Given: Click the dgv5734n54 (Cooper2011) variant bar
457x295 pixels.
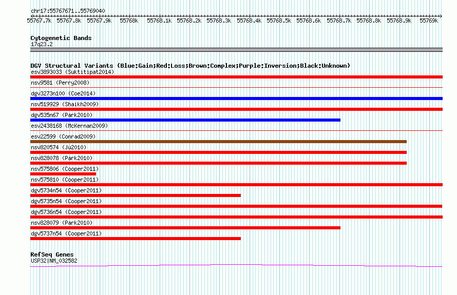Looking at the screenshot, I should tap(136, 195).
